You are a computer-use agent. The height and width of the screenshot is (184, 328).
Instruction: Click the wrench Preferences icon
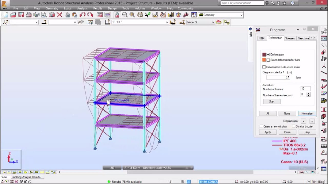(186, 15)
